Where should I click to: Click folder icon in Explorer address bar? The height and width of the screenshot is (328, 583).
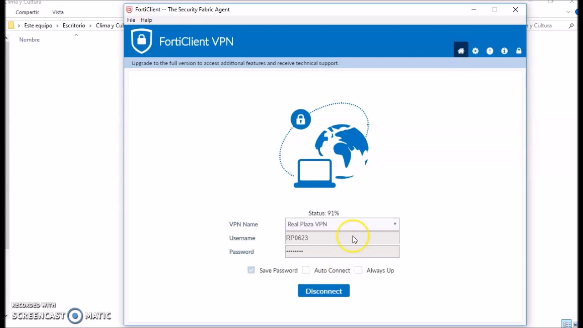11,26
